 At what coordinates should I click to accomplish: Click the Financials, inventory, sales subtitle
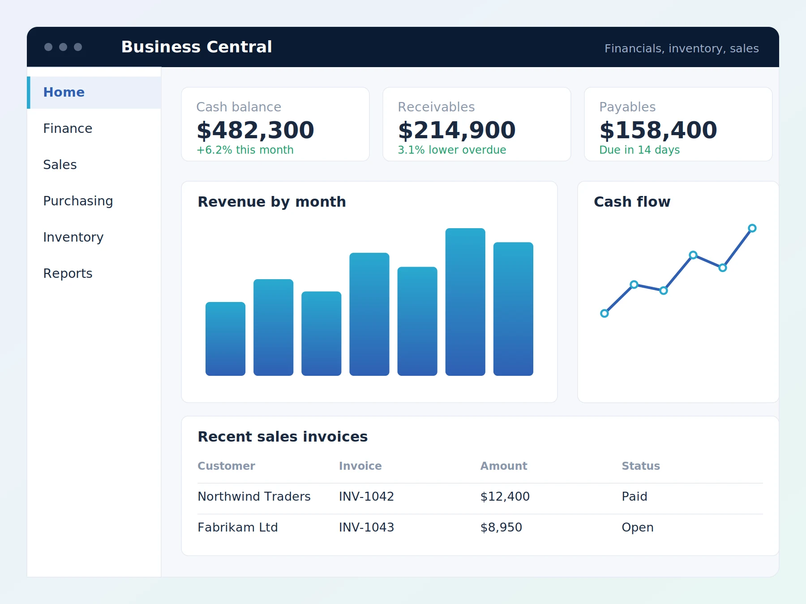coord(682,48)
